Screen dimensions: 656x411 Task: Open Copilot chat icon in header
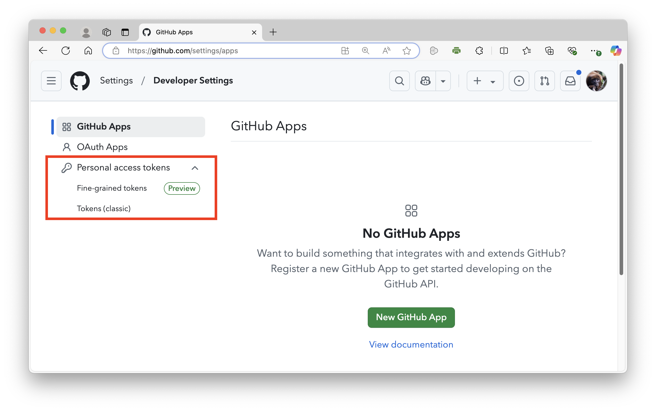425,81
